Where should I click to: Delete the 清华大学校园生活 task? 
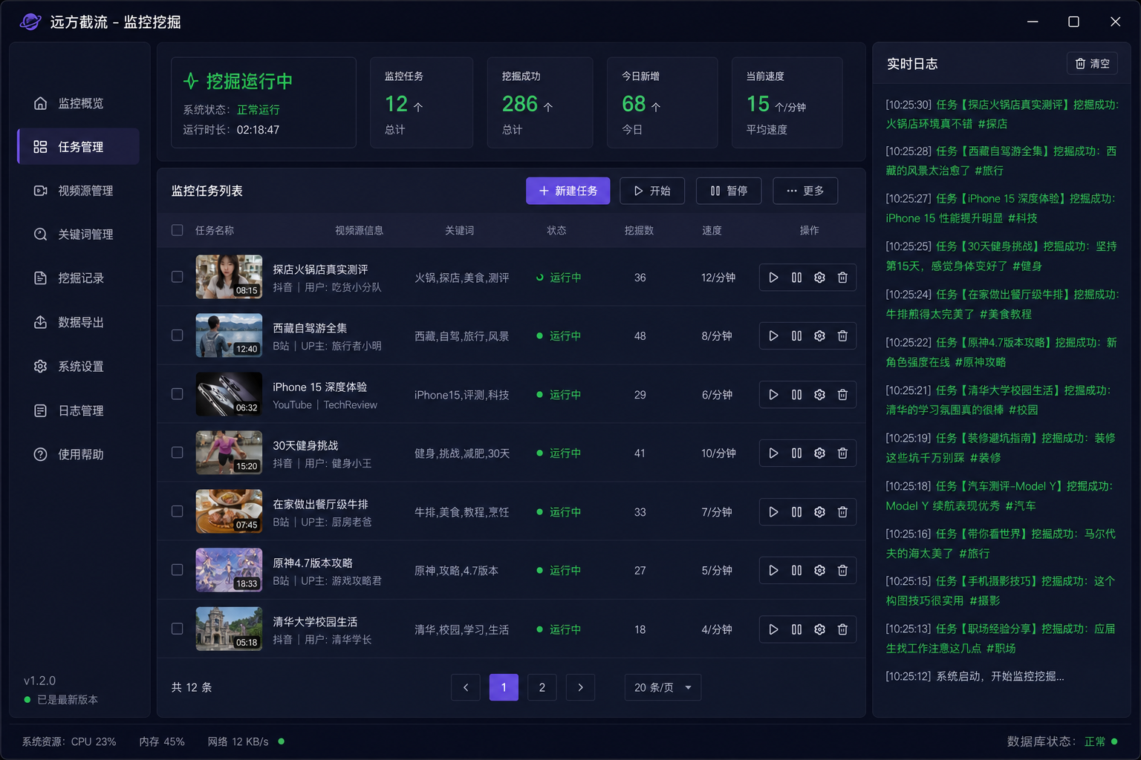[842, 629]
